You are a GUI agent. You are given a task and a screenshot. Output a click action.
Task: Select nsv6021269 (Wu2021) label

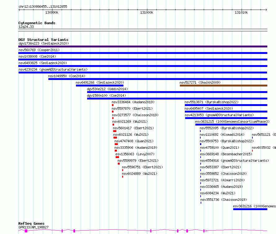[x=130, y=121]
